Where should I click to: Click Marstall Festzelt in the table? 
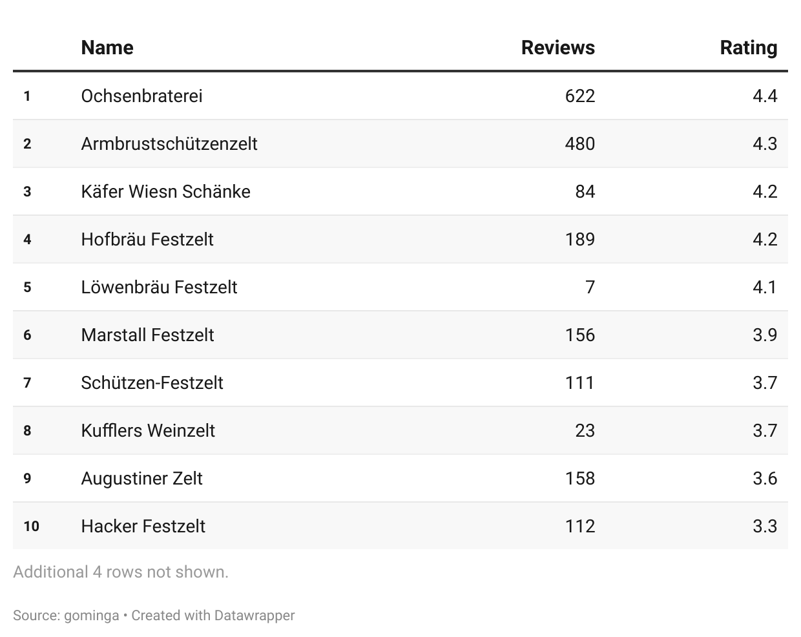(x=147, y=335)
